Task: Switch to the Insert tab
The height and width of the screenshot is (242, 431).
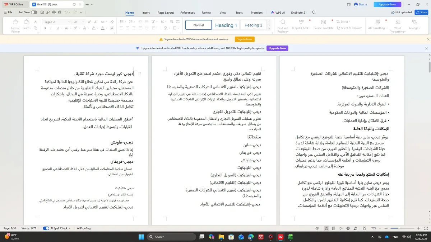Action: pyautogui.click(x=146, y=13)
